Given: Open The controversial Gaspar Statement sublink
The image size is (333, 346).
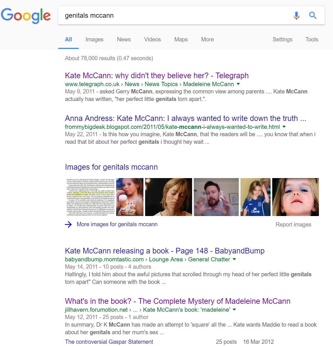Looking at the screenshot, I should (x=109, y=342).
